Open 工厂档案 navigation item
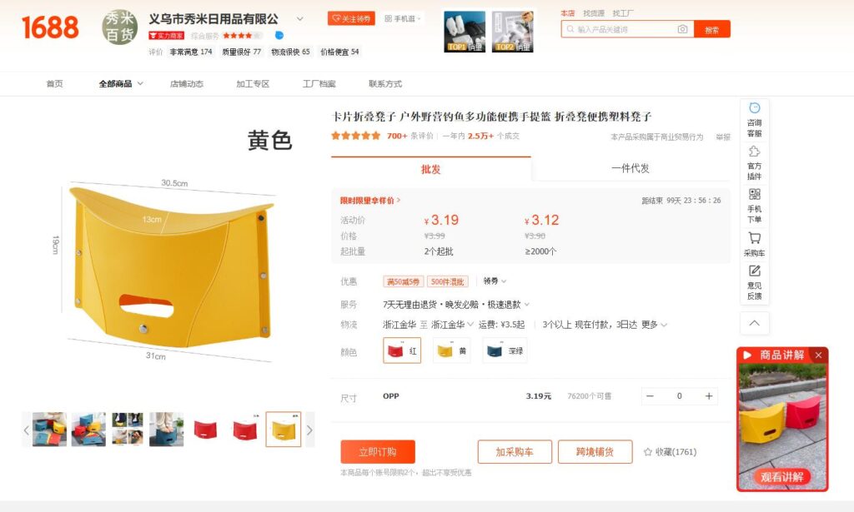The width and height of the screenshot is (854, 512). click(319, 84)
